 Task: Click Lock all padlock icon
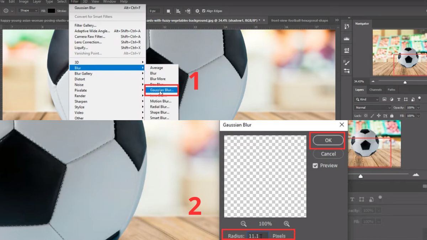click(392, 116)
